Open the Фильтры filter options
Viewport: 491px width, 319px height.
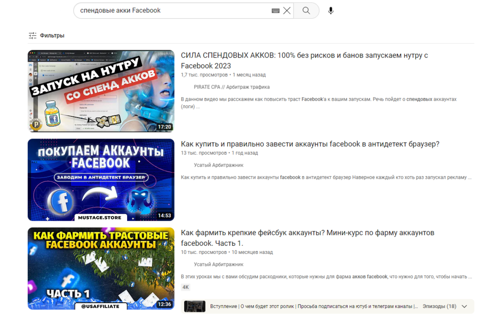(47, 35)
